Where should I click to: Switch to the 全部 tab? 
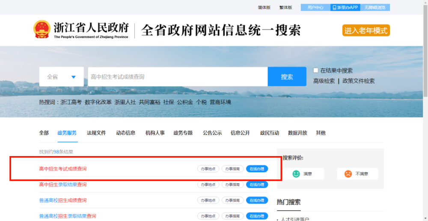point(44,133)
